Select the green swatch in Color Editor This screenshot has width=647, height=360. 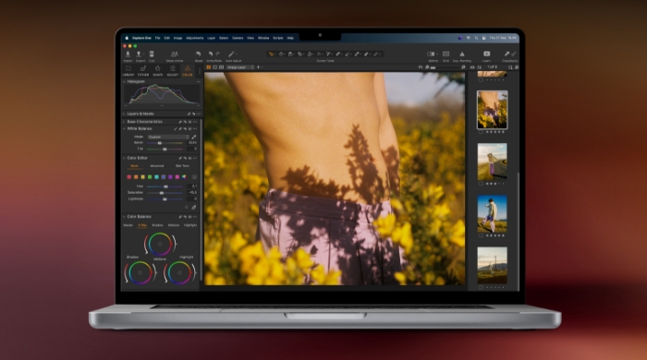coord(150,177)
